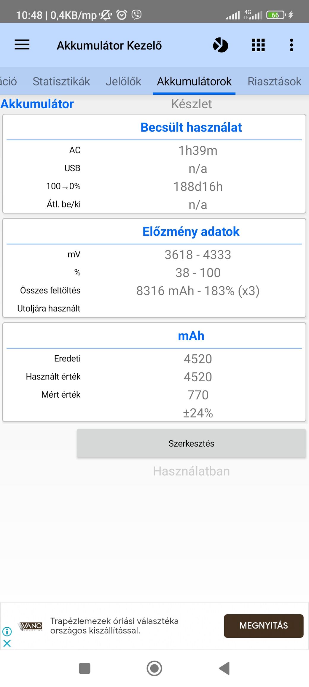Viewport: 309px width, 687px height.
Task: Close the Vano advertisement banner
Action: click(x=7, y=643)
